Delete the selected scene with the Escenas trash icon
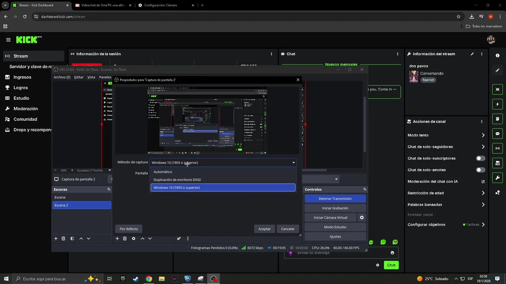The width and height of the screenshot is (506, 284). [x=63, y=239]
